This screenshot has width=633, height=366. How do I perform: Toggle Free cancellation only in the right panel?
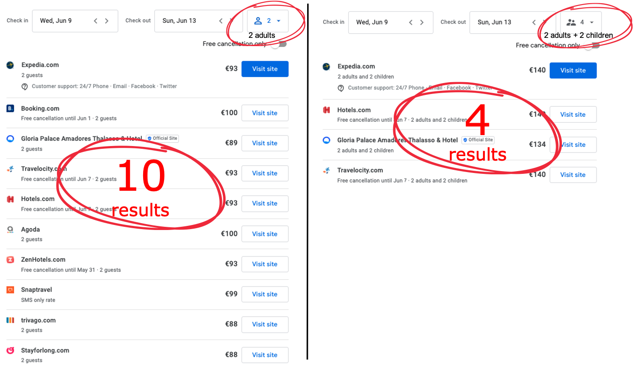click(x=592, y=46)
